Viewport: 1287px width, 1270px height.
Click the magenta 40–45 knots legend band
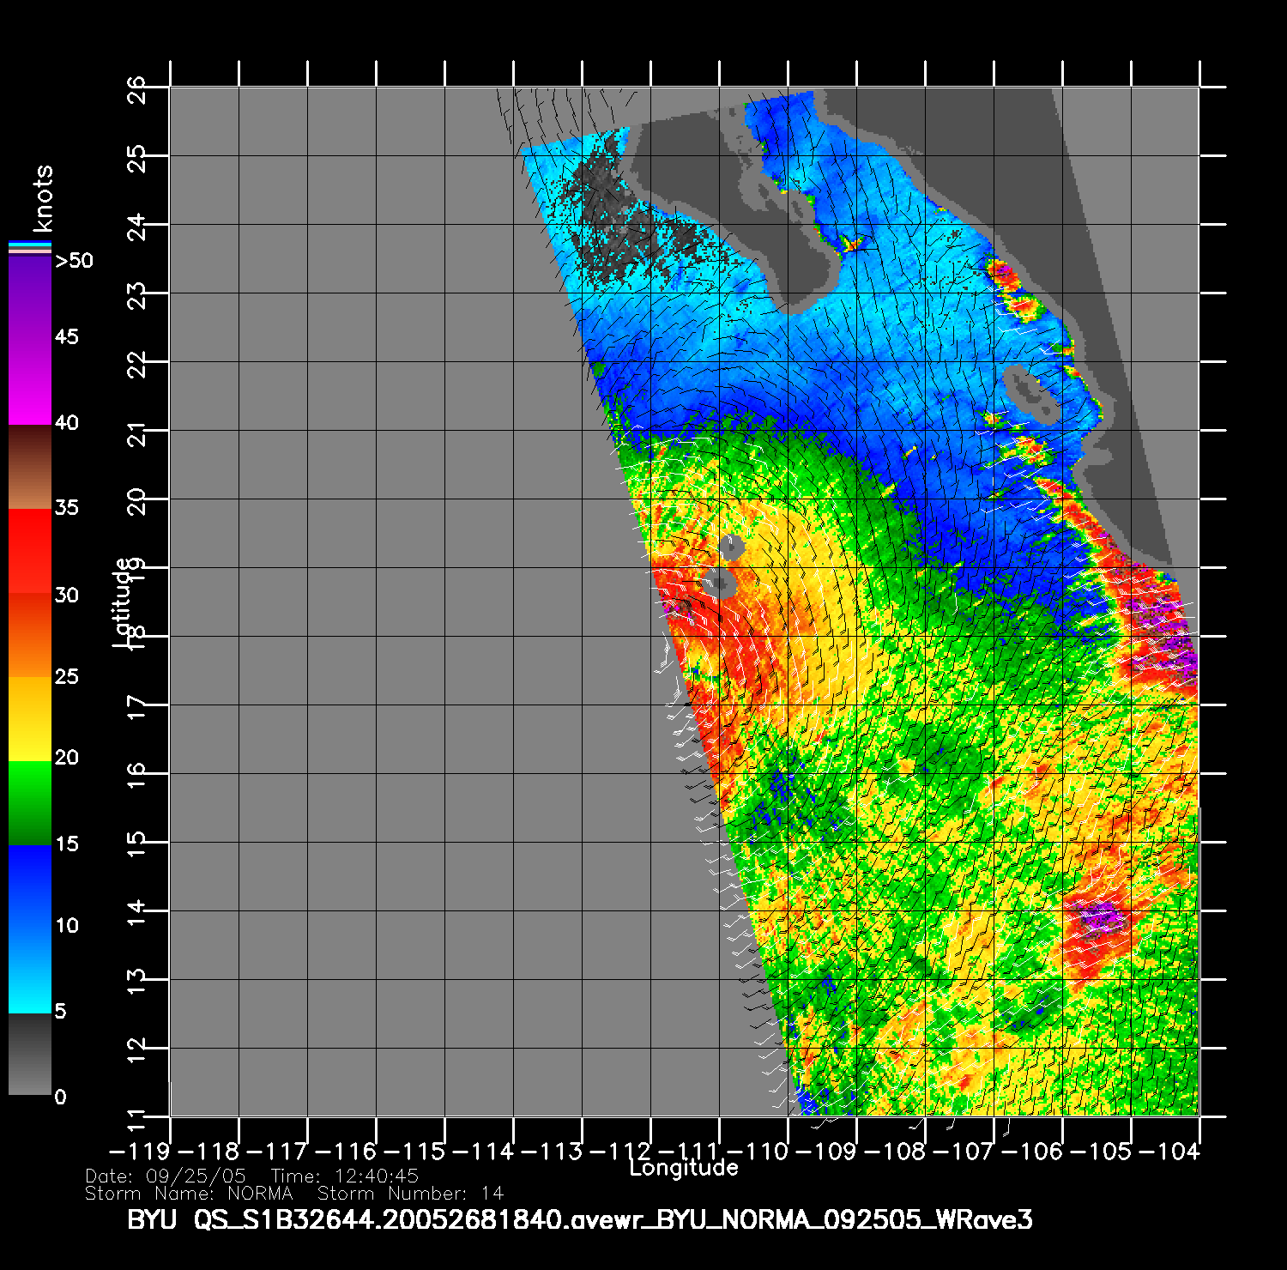click(x=30, y=382)
